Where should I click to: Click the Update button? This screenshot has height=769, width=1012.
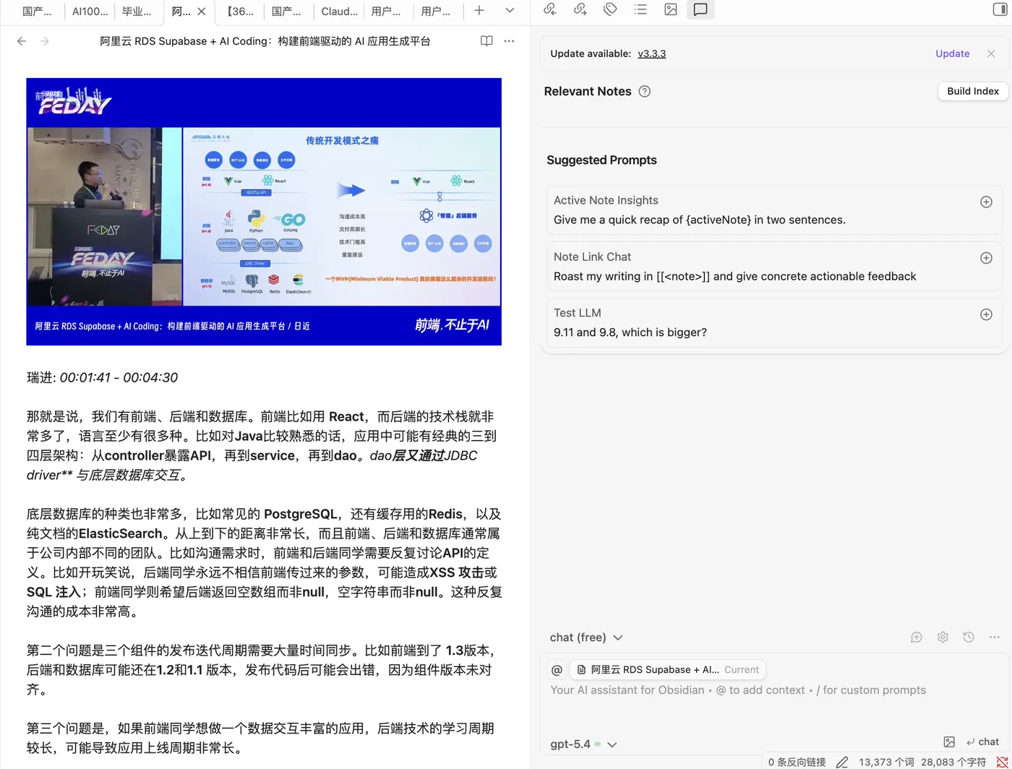953,53
